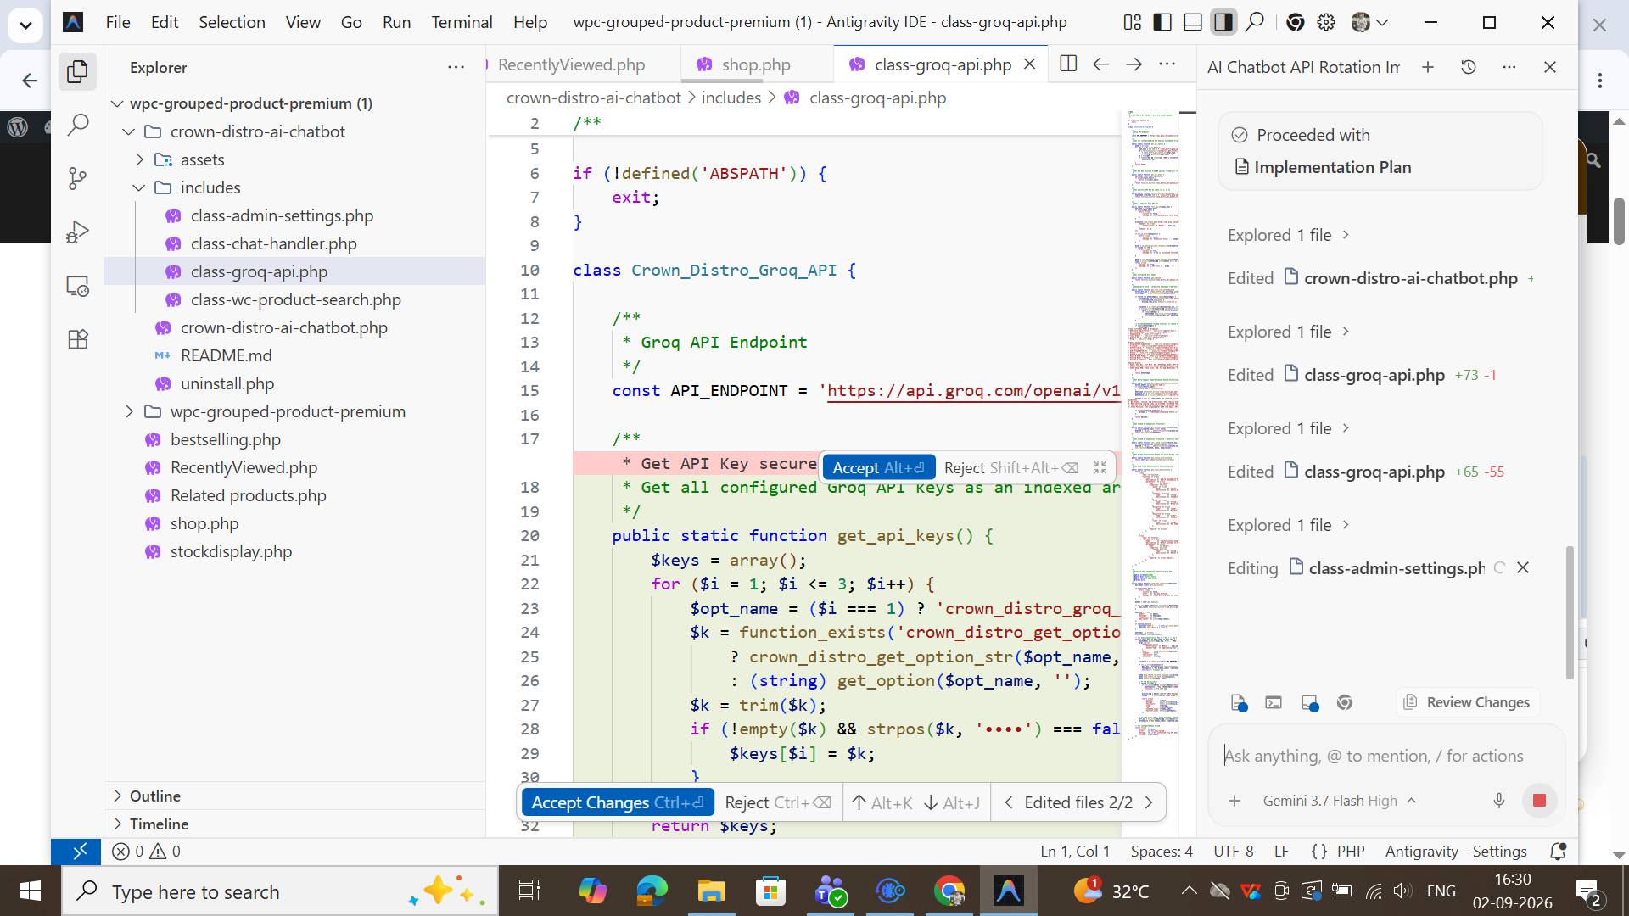Click Accept Changes button
The image size is (1629, 916).
(x=617, y=802)
